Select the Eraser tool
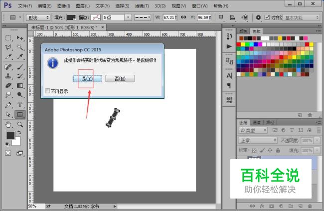The image size is (324, 211). [8, 85]
